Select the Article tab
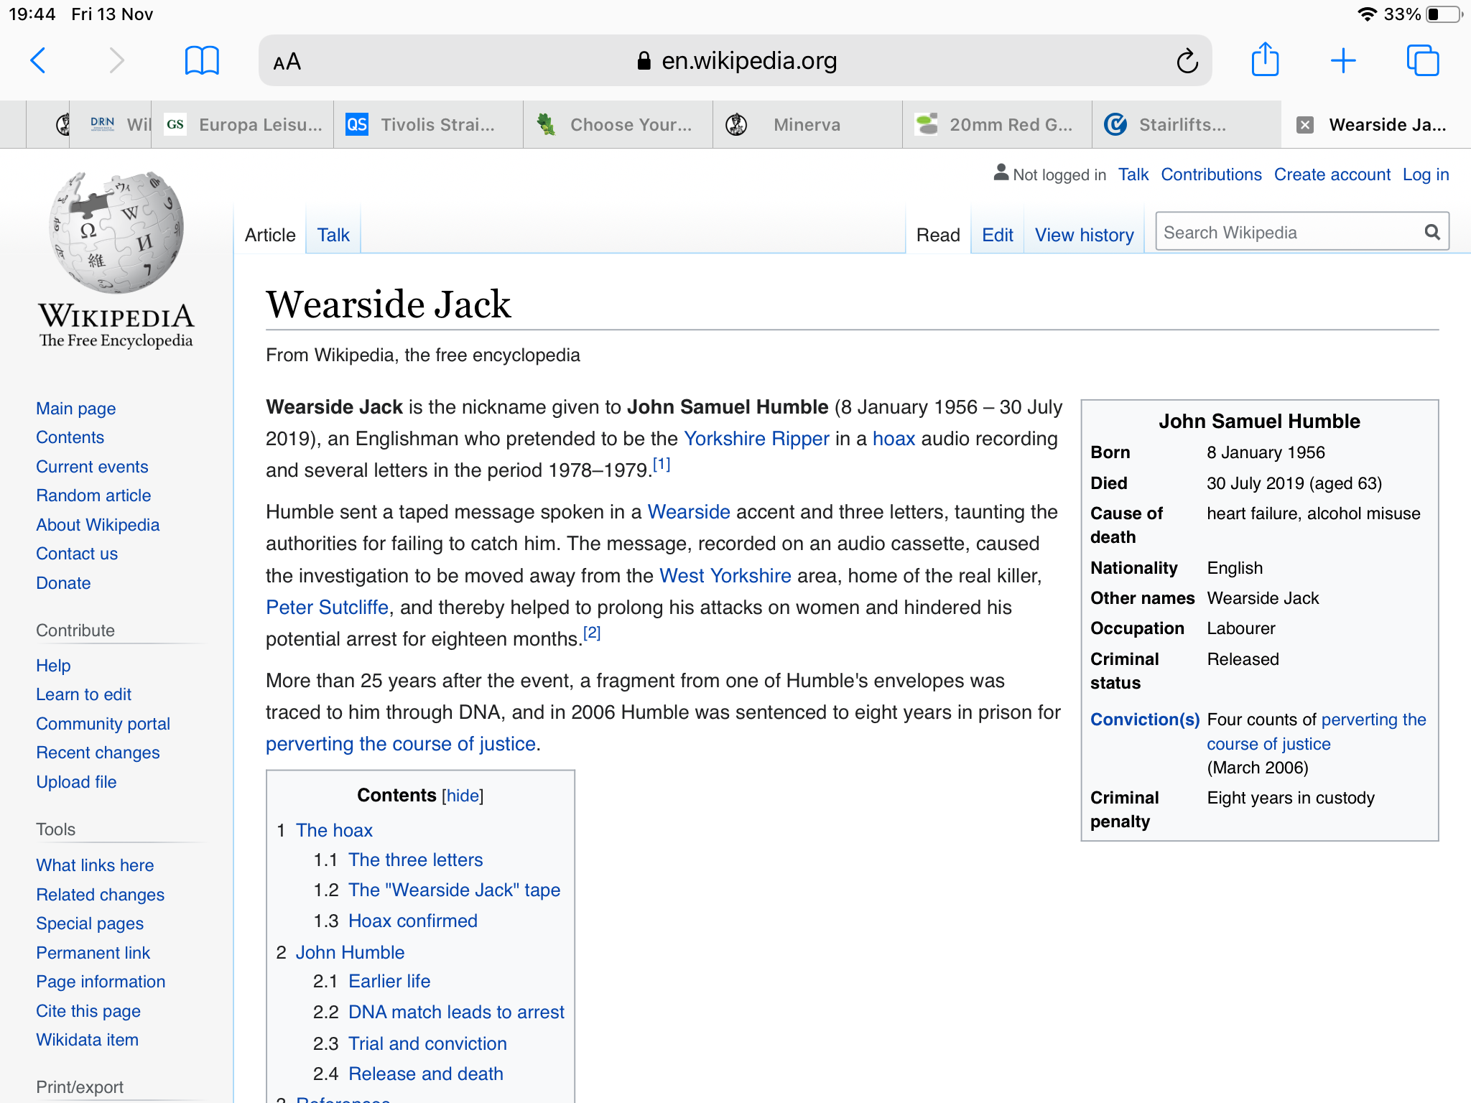The height and width of the screenshot is (1103, 1471). pyautogui.click(x=270, y=235)
